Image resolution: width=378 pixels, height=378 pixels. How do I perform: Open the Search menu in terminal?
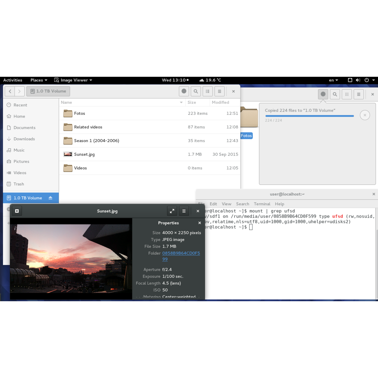pos(242,204)
